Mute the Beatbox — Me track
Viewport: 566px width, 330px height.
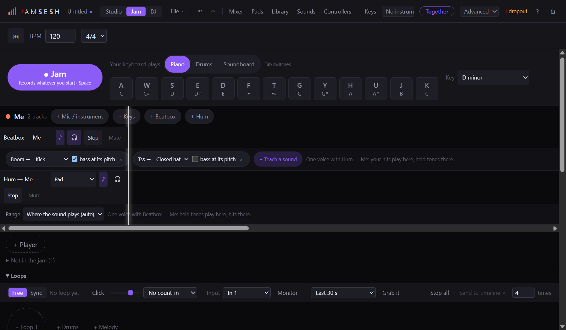115,138
